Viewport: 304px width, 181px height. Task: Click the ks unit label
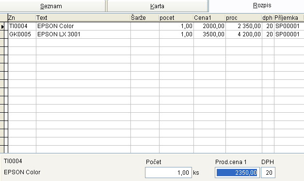[196, 172]
